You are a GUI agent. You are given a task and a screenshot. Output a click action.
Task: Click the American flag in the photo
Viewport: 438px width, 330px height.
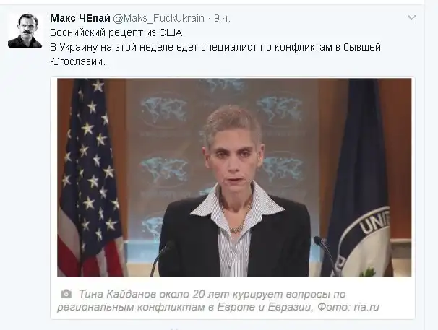point(90,178)
